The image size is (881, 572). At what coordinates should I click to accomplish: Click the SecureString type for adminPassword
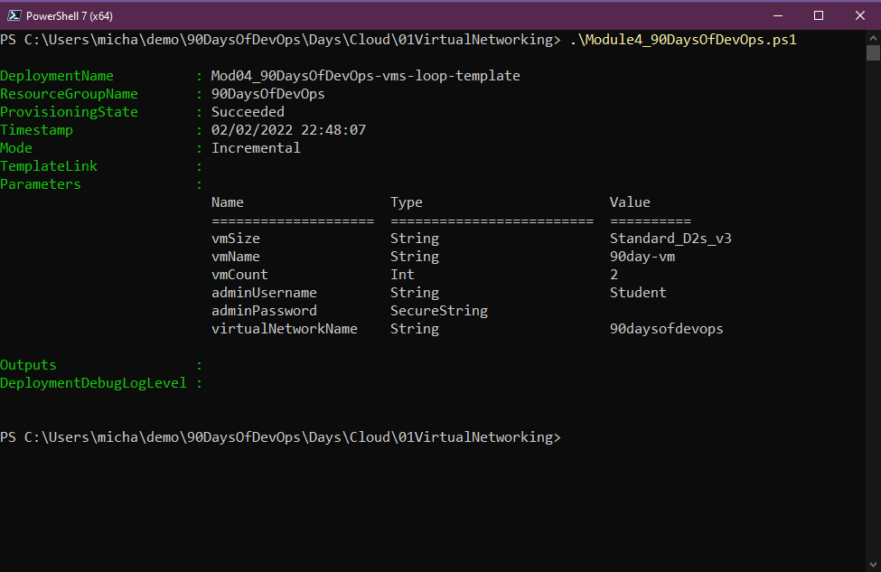(x=438, y=311)
